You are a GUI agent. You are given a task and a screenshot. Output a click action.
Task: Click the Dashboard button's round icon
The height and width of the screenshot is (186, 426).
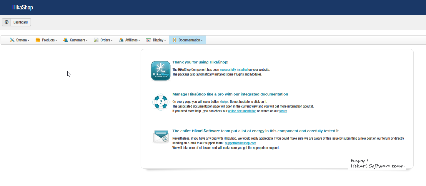(6, 22)
